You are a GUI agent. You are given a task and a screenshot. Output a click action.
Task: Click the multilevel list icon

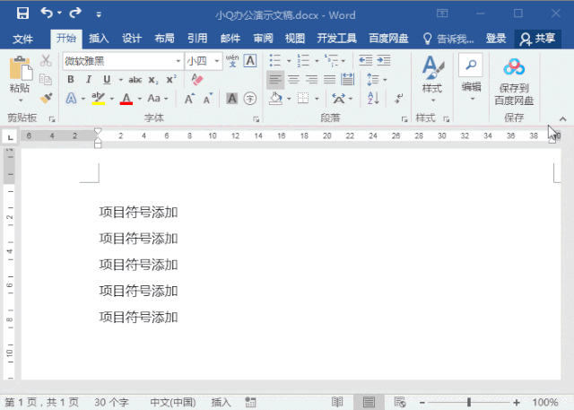[331, 60]
